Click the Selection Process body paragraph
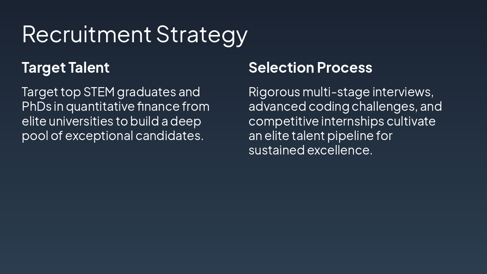Viewport: 487px width, 274px height. tap(345, 121)
